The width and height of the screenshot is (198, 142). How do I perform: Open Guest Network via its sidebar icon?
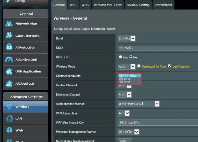click(x=9, y=36)
